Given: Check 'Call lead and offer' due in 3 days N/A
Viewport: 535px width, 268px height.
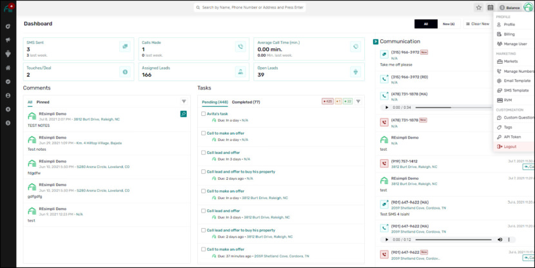Looking at the screenshot, I should click(203, 153).
